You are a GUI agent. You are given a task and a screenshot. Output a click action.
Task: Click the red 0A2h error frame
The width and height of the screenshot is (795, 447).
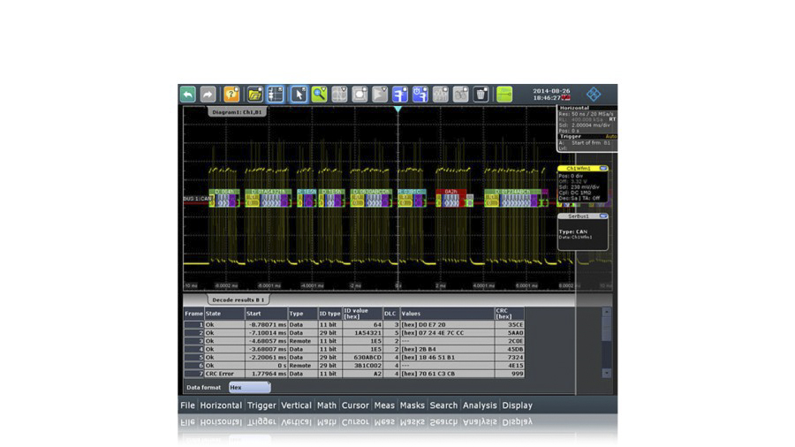pyautogui.click(x=450, y=198)
